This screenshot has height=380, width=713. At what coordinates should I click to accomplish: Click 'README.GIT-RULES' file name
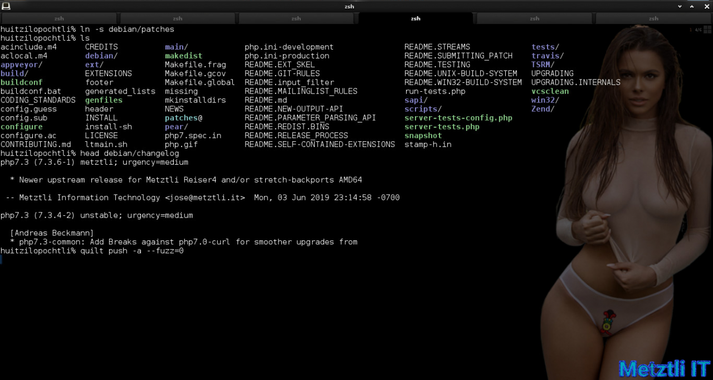click(282, 73)
